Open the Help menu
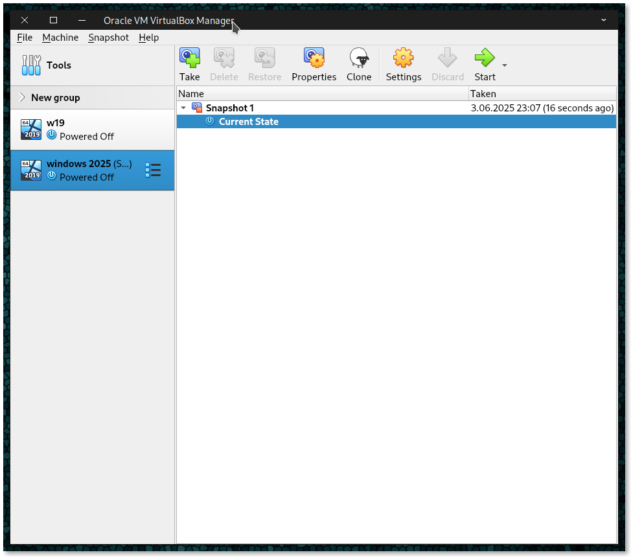This screenshot has width=631, height=557. click(149, 38)
